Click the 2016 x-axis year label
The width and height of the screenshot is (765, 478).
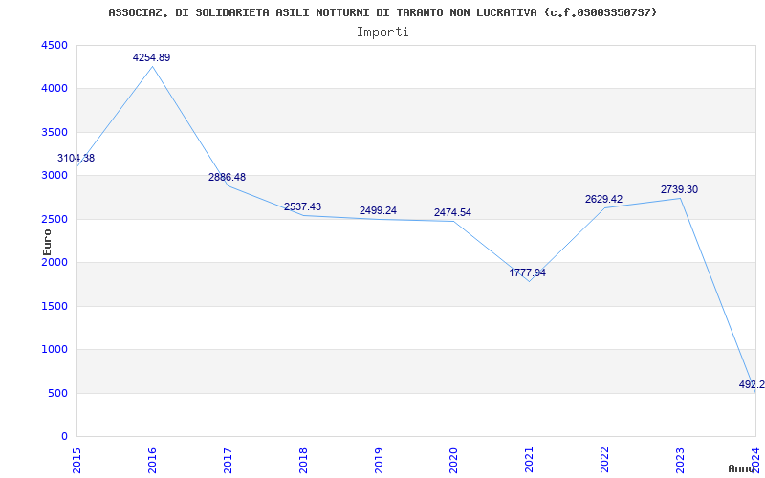tap(152, 461)
